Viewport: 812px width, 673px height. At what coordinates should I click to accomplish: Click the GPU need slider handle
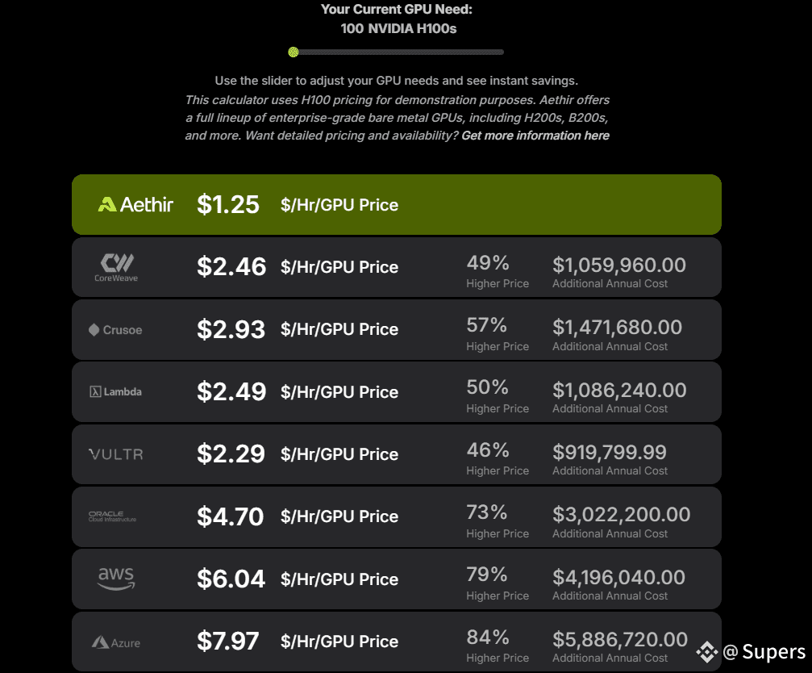tap(294, 52)
